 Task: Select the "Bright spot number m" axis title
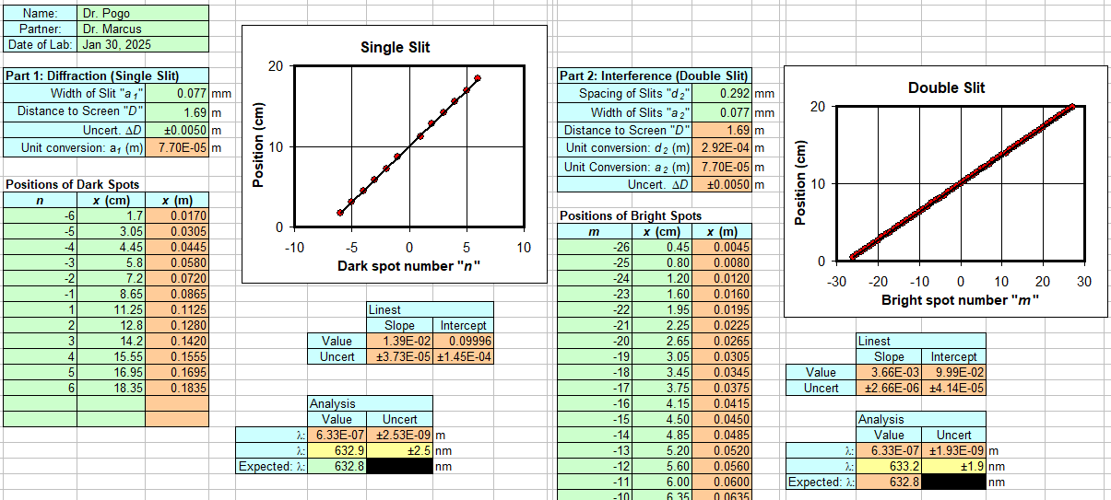[961, 299]
